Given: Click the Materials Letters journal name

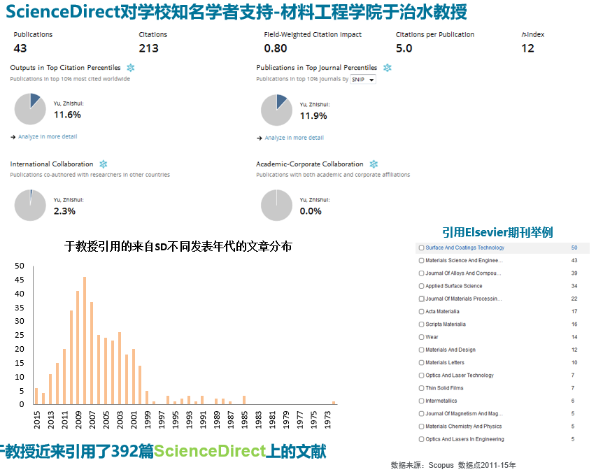Looking at the screenshot, I should tap(445, 362).
